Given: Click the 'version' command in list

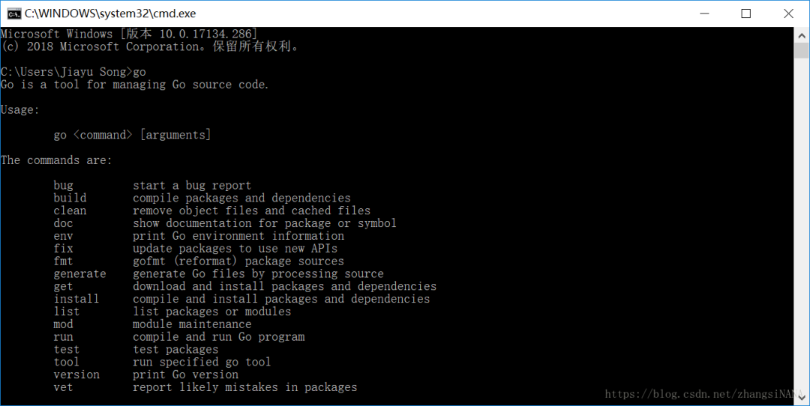Looking at the screenshot, I should tap(76, 375).
